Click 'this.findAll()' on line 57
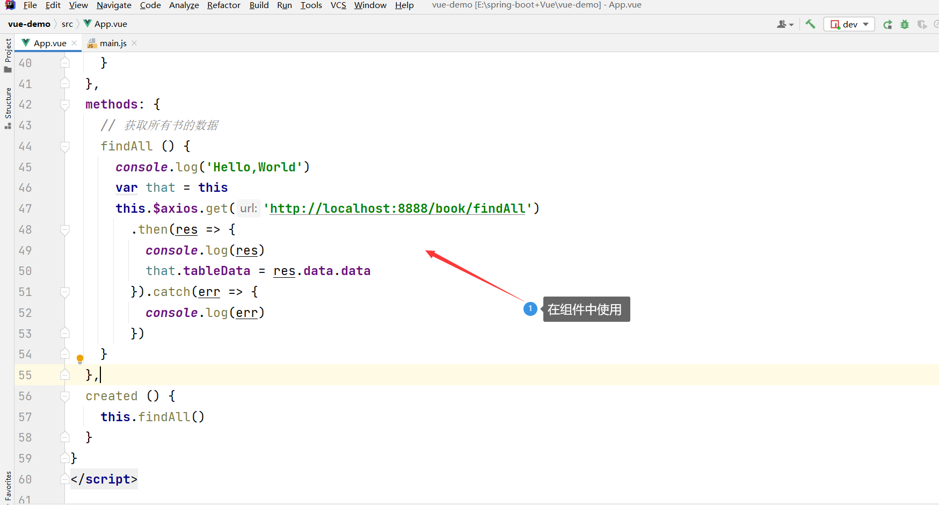This screenshot has width=939, height=505. [152, 417]
